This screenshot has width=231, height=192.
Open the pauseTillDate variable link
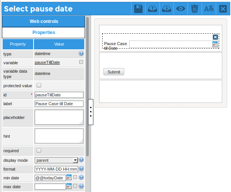pyautogui.click(x=47, y=62)
